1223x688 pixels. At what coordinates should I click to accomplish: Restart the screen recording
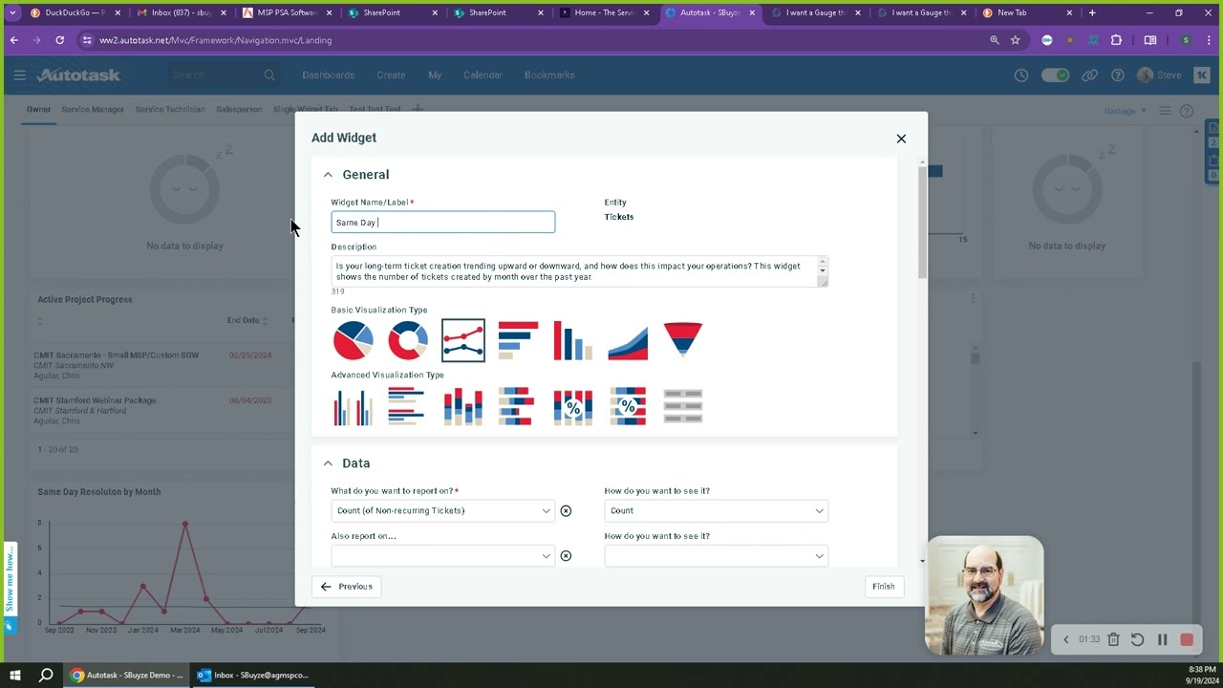tap(1137, 639)
